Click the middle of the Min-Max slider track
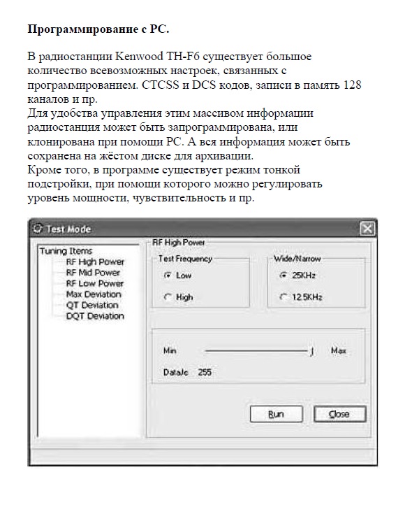Viewport: 412px width, 514px height. click(x=257, y=351)
